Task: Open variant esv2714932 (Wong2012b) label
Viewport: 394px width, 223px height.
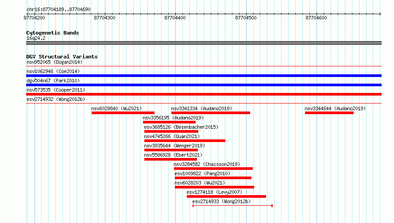Action: 56,99
